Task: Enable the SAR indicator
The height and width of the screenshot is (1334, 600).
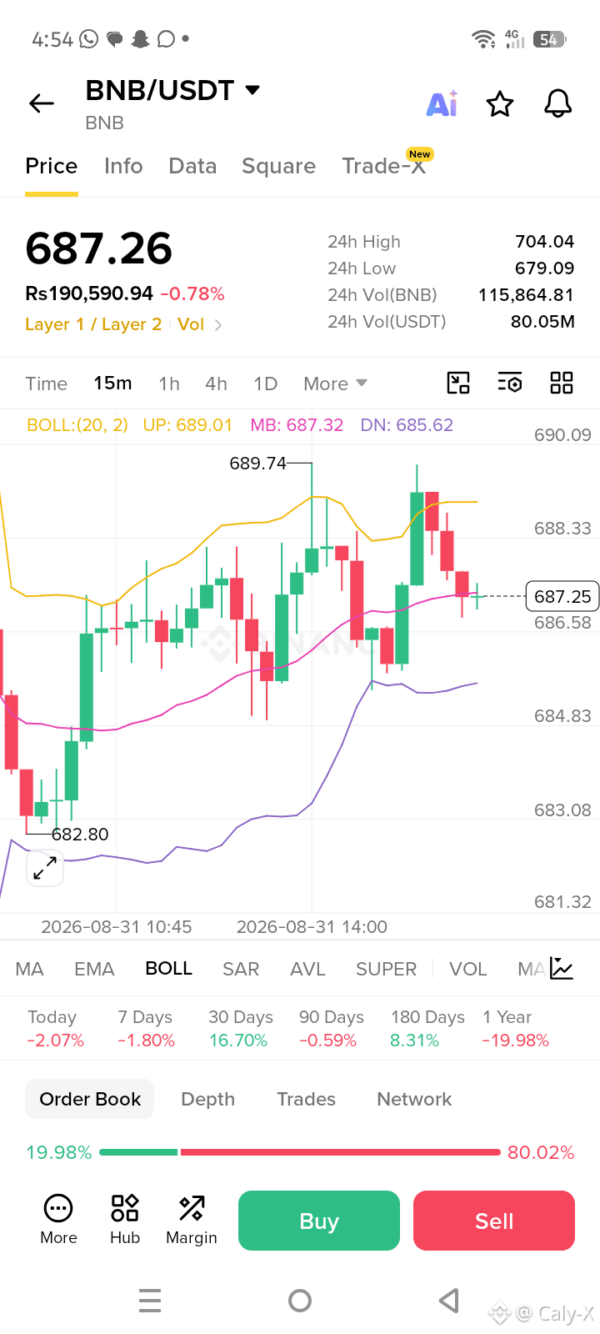Action: tap(241, 969)
